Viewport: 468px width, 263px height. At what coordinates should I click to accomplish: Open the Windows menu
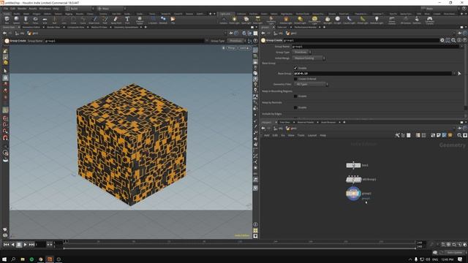(x=45, y=9)
